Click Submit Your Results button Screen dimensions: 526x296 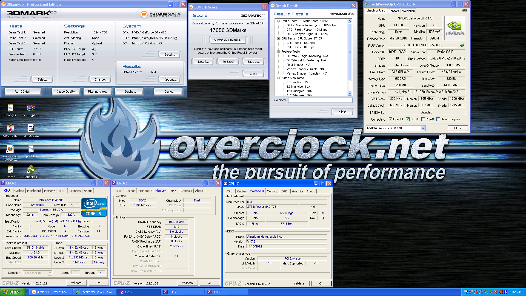(x=228, y=40)
